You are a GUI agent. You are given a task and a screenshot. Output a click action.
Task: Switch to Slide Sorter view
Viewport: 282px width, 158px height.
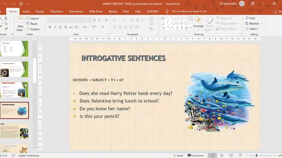pos(222,155)
